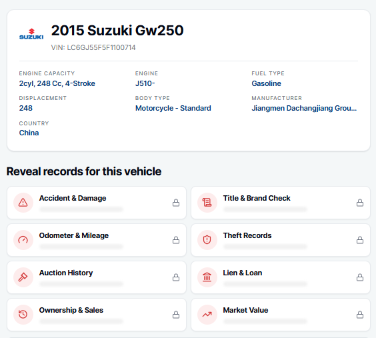Open the Accident & Damage record title
This screenshot has height=338, width=376.
click(x=73, y=198)
